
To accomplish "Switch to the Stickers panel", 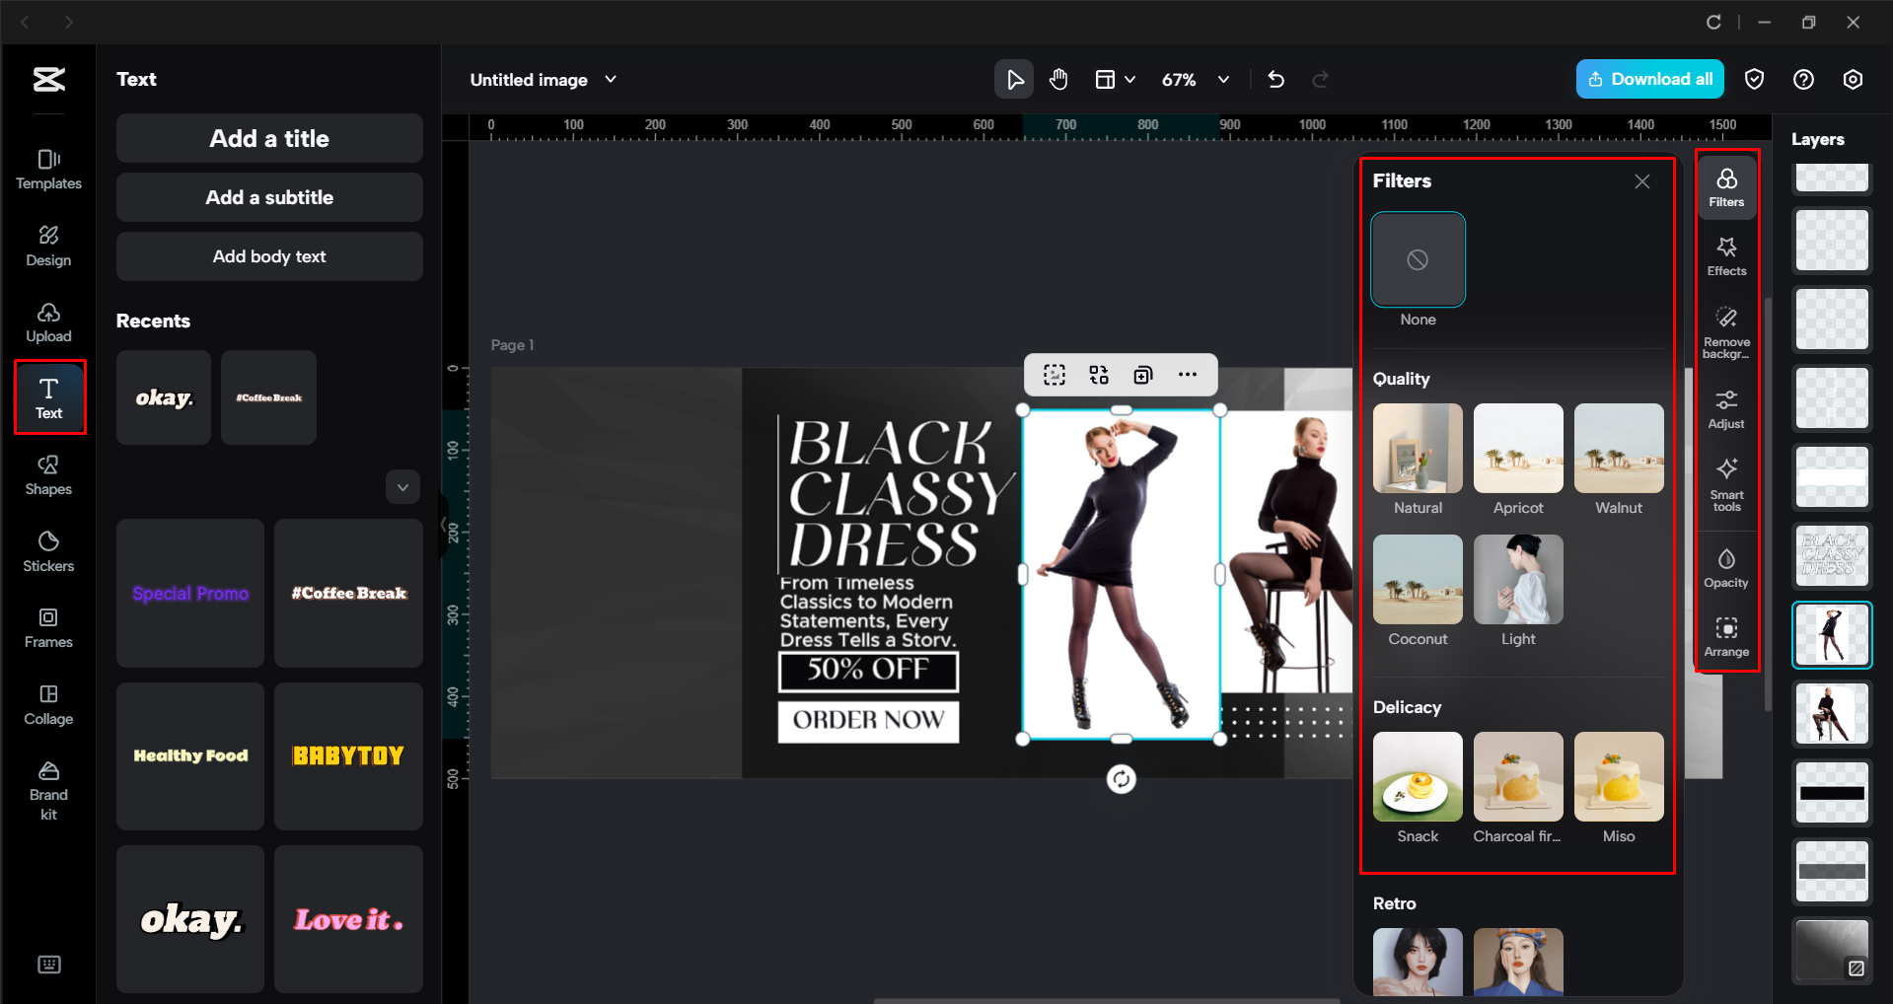I will [x=47, y=550].
